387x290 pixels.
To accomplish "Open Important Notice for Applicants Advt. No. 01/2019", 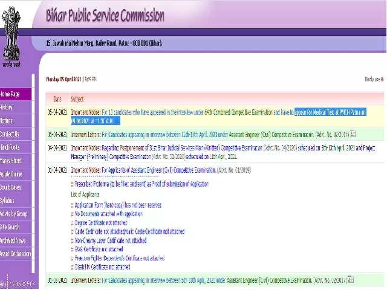I will (161, 170).
